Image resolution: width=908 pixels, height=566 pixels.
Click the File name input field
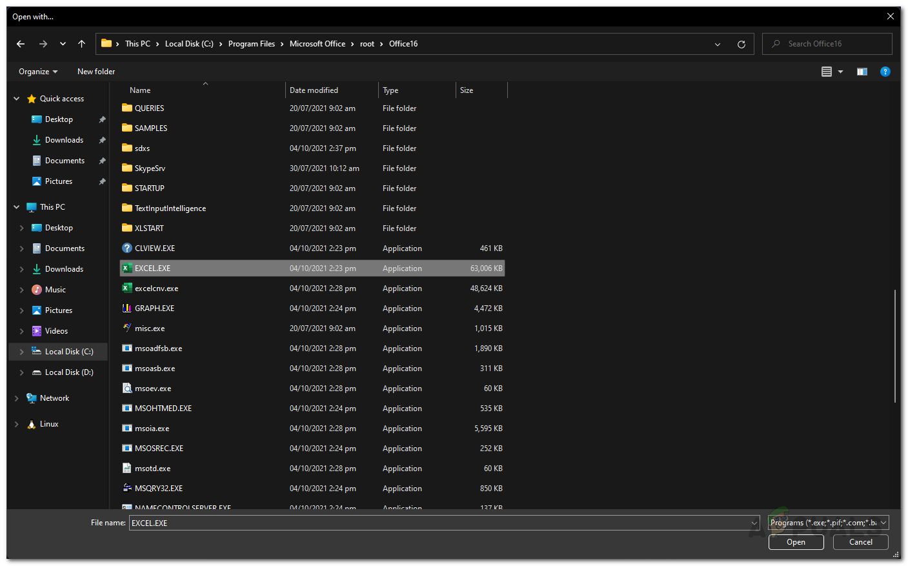pos(445,523)
